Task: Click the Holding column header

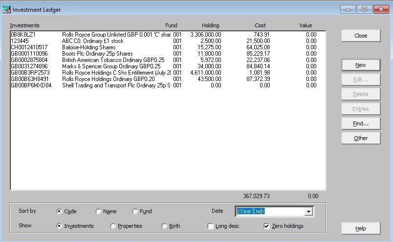Action: (x=210, y=25)
